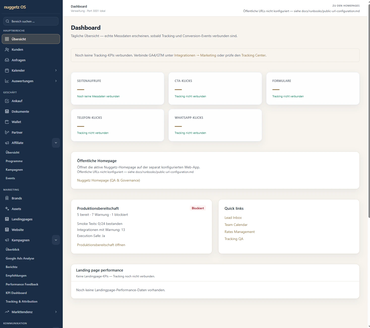Open KPI Dashboard
Image resolution: width=370 pixels, height=328 pixels.
16,293
